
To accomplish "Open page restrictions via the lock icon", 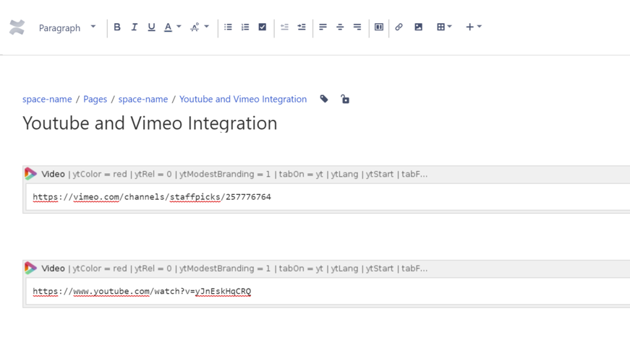I will coord(345,99).
